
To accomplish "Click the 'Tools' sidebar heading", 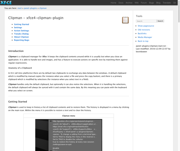I will pos(139,16).
